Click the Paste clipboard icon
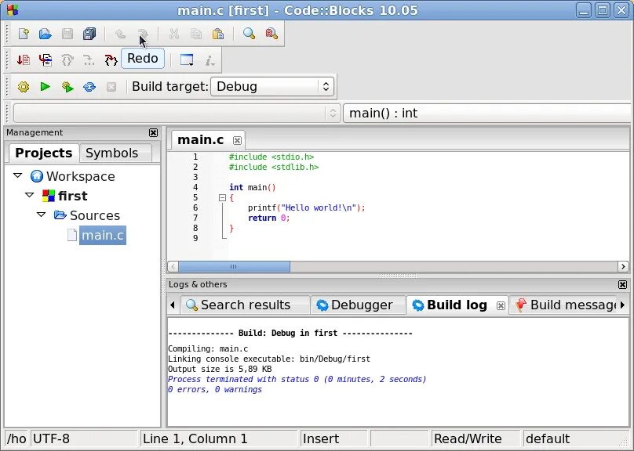This screenshot has height=451, width=634. pos(218,34)
